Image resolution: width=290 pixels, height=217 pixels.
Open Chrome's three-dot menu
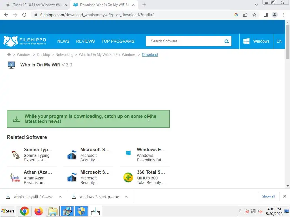[x=284, y=15]
